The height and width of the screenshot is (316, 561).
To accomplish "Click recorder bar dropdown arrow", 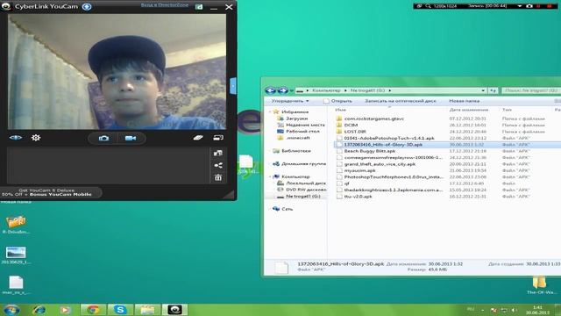I will pyautogui.click(x=520, y=6).
